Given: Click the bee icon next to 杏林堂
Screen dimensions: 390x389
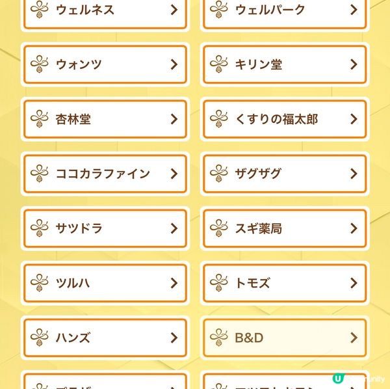Looking at the screenshot, I should (39, 118).
